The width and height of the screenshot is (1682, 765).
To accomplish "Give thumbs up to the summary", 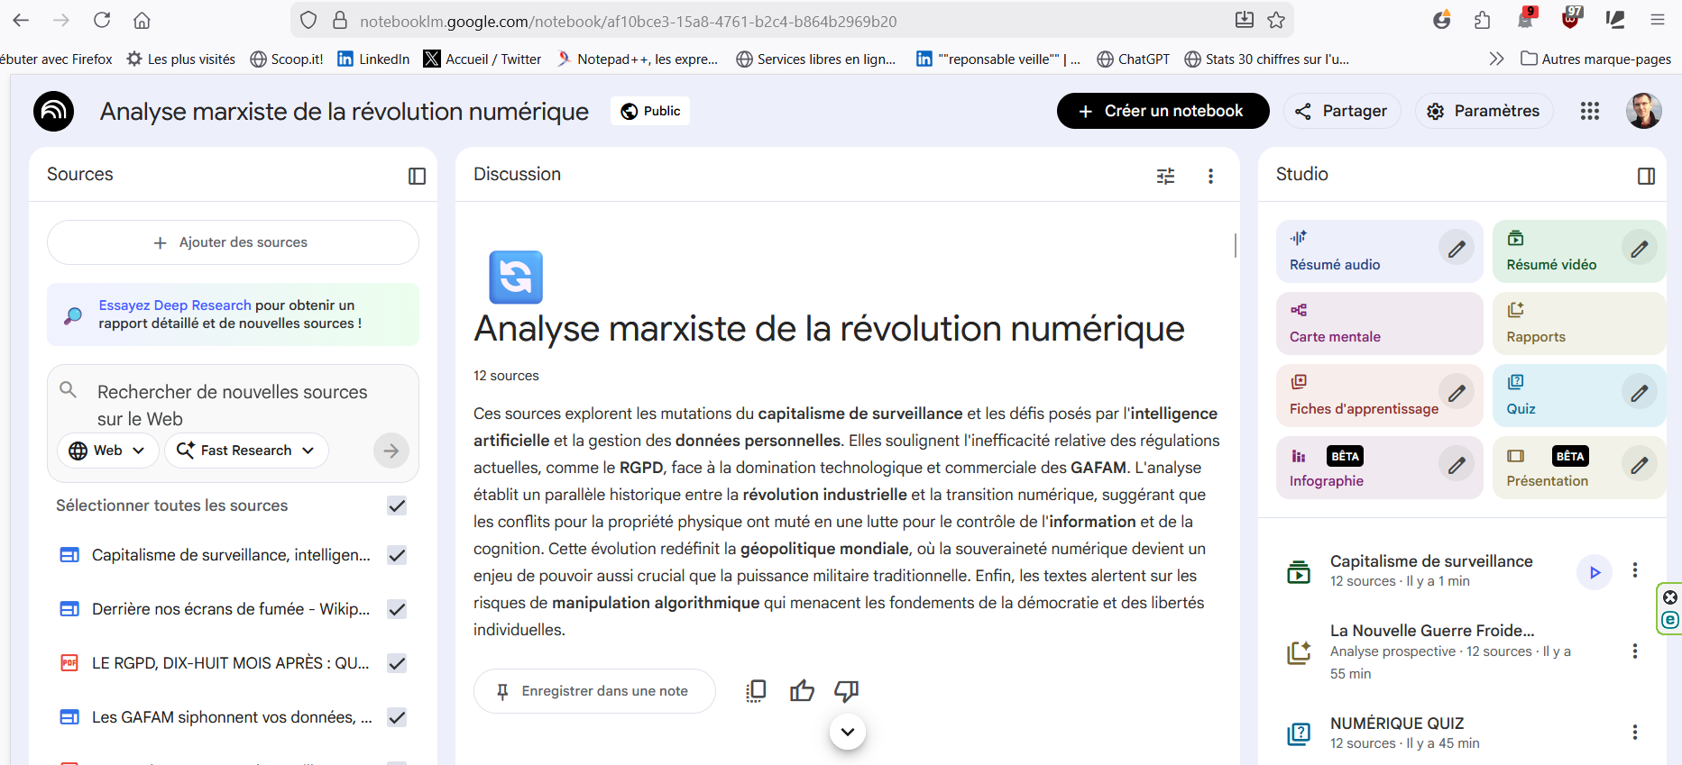I will coord(802,691).
